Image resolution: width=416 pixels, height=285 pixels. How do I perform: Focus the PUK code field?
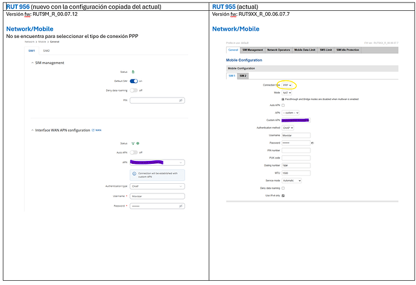296,158
